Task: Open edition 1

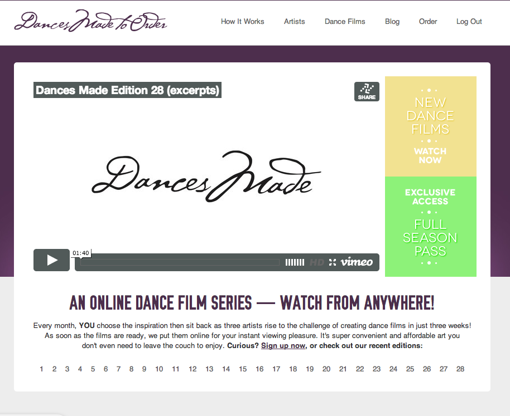Action: [41, 369]
